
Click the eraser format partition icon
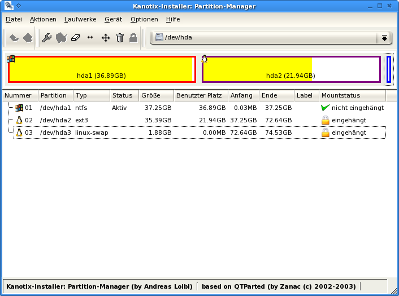point(76,38)
